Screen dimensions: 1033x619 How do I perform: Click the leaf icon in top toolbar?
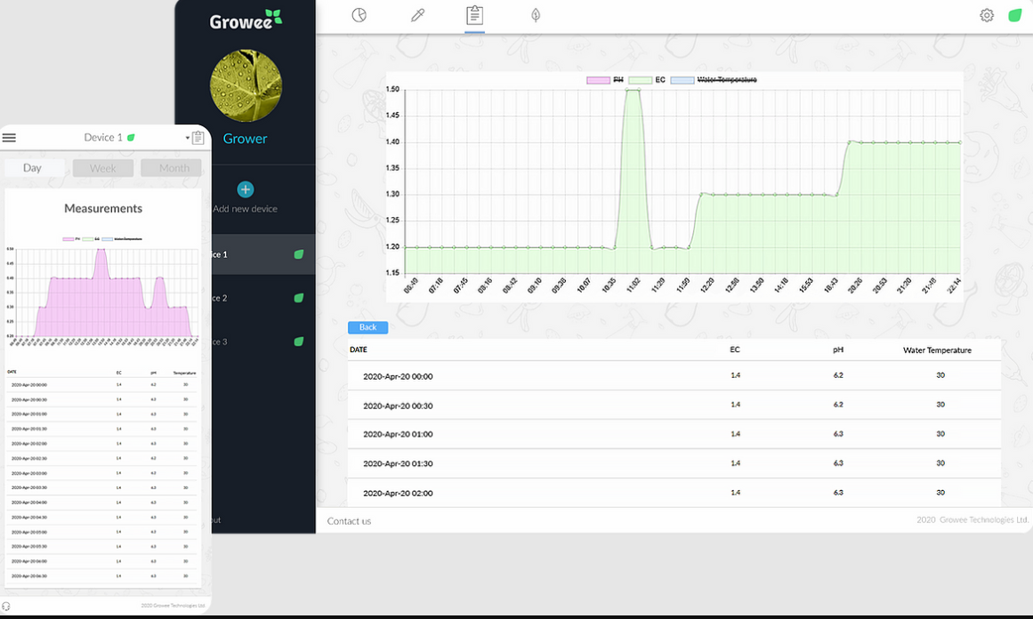(x=536, y=15)
